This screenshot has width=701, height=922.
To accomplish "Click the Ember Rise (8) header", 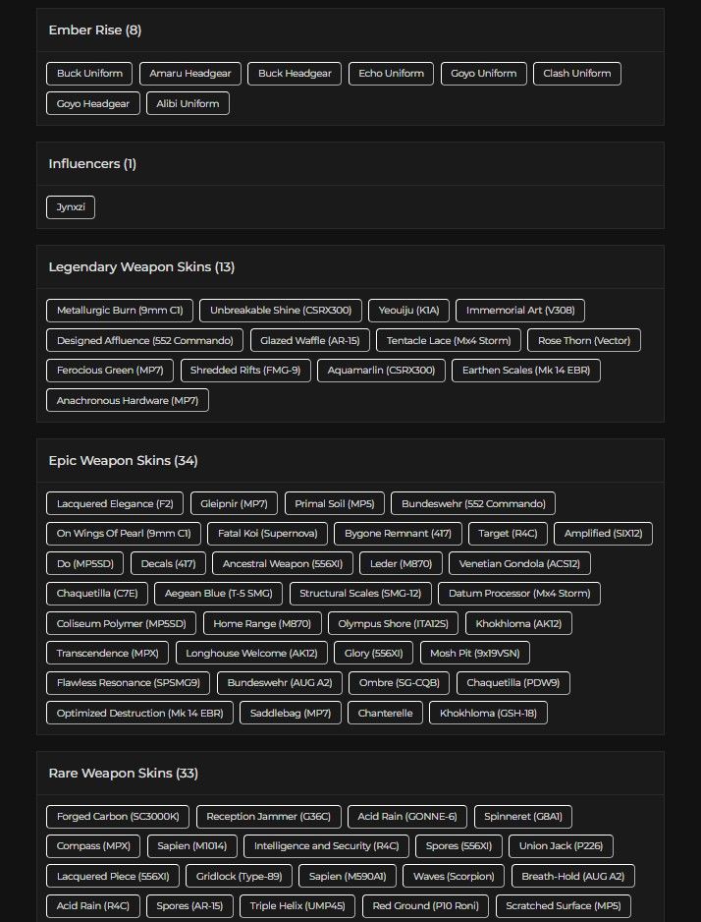I will 95,30.
